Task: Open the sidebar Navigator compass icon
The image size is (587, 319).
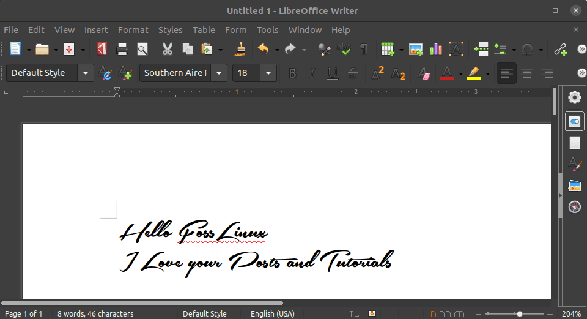Action: click(x=575, y=206)
